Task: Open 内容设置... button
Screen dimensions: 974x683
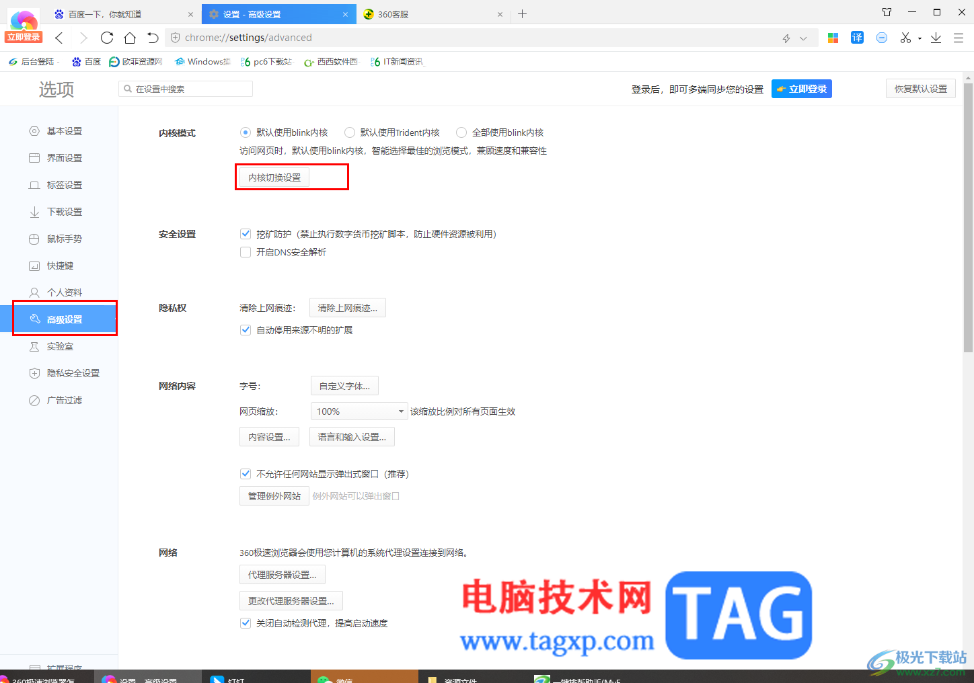Action: pyautogui.click(x=269, y=437)
